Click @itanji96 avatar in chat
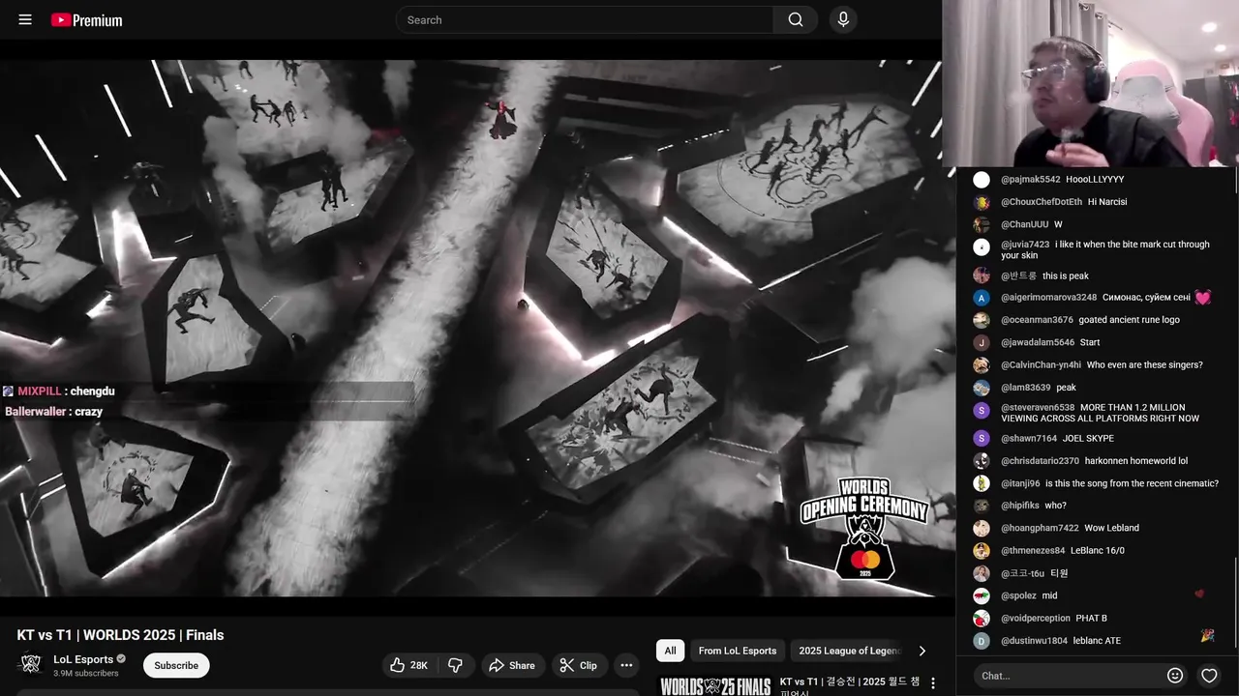This screenshot has width=1239, height=696. coord(982,483)
